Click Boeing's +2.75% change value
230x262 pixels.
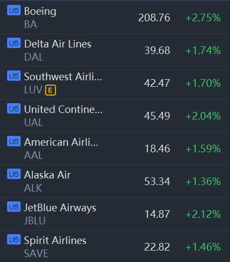[x=203, y=18]
